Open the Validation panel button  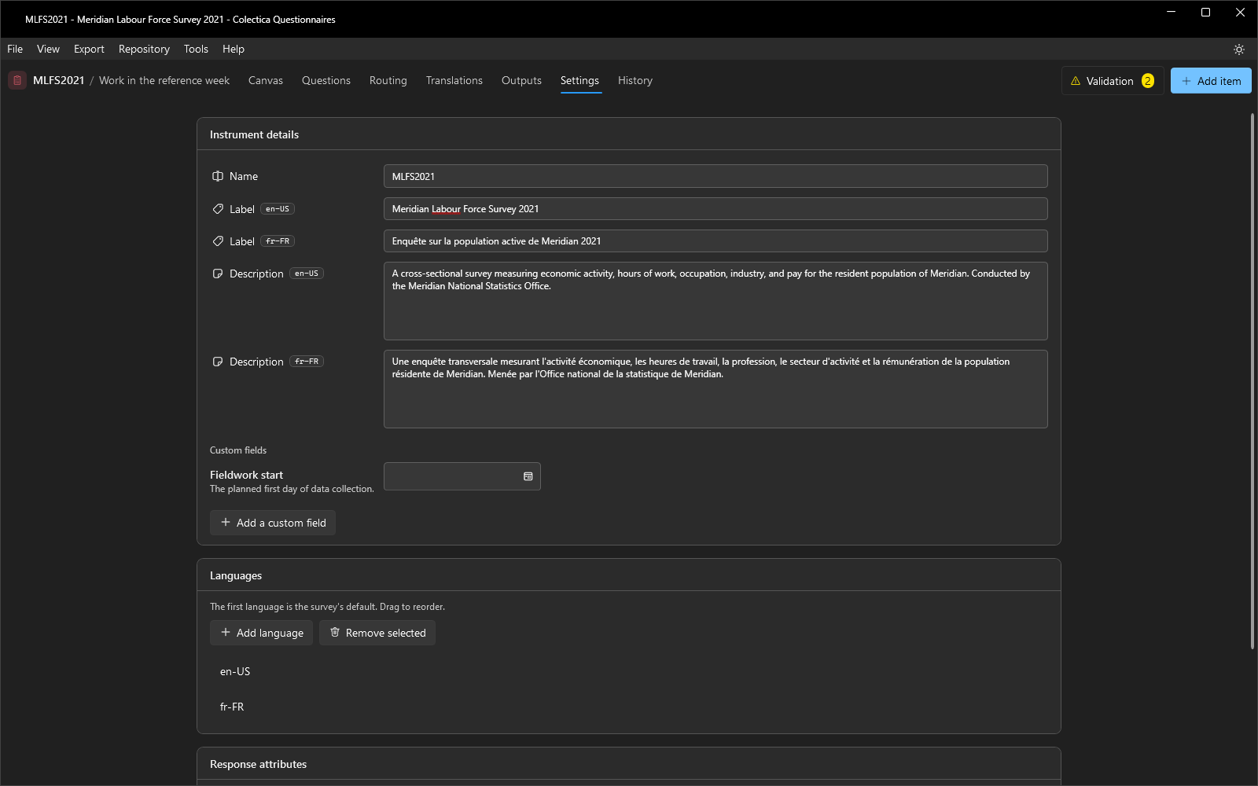[1113, 81]
